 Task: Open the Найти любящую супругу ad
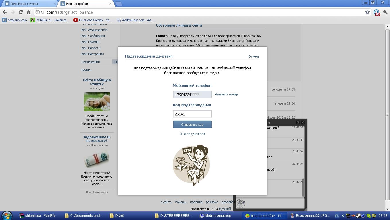97,82
